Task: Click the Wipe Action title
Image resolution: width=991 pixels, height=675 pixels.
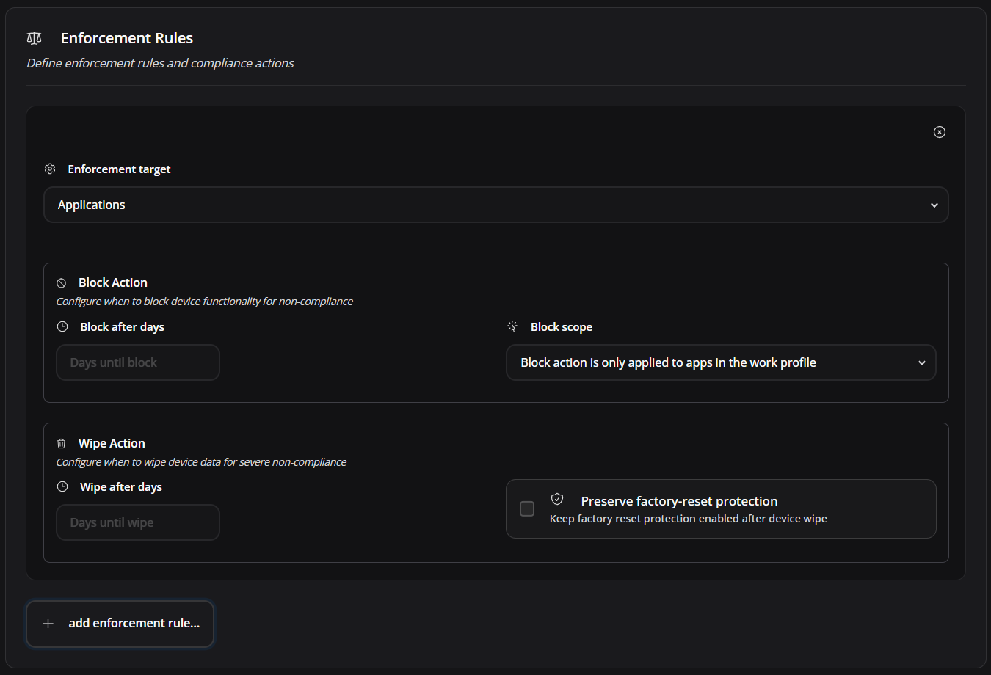Action: pyautogui.click(x=112, y=443)
